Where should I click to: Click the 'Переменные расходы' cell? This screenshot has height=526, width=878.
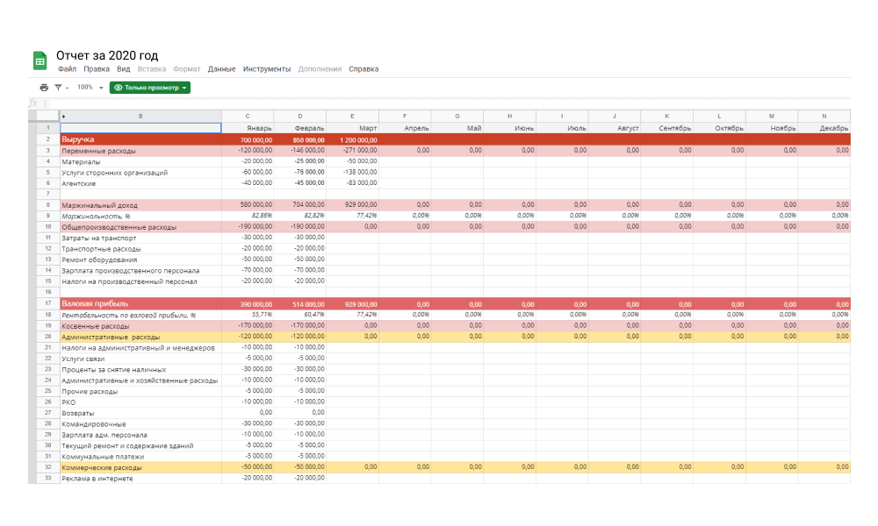pos(140,151)
